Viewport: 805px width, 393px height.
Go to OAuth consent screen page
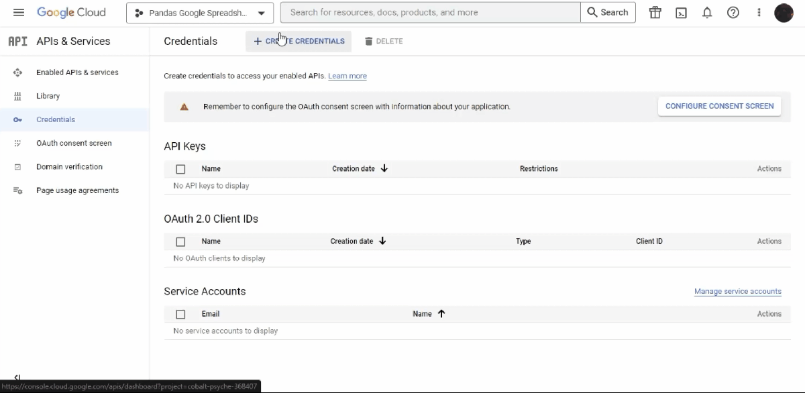pos(74,143)
